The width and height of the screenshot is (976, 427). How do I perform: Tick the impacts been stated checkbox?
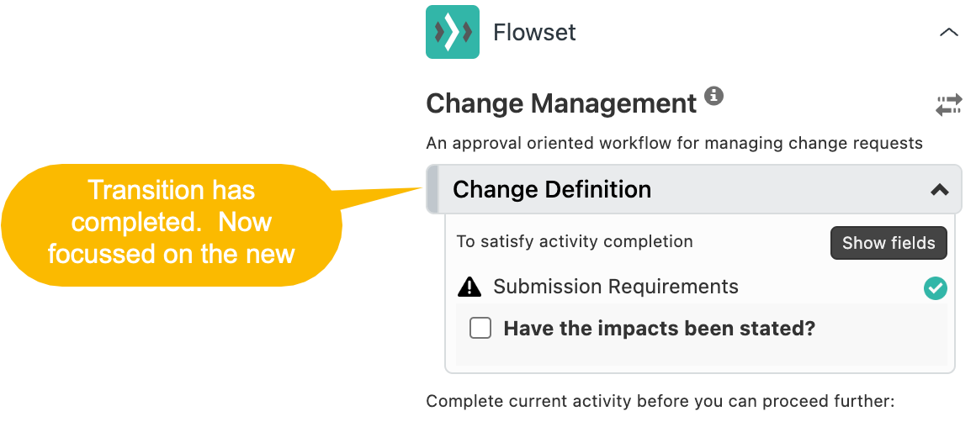[x=480, y=328]
